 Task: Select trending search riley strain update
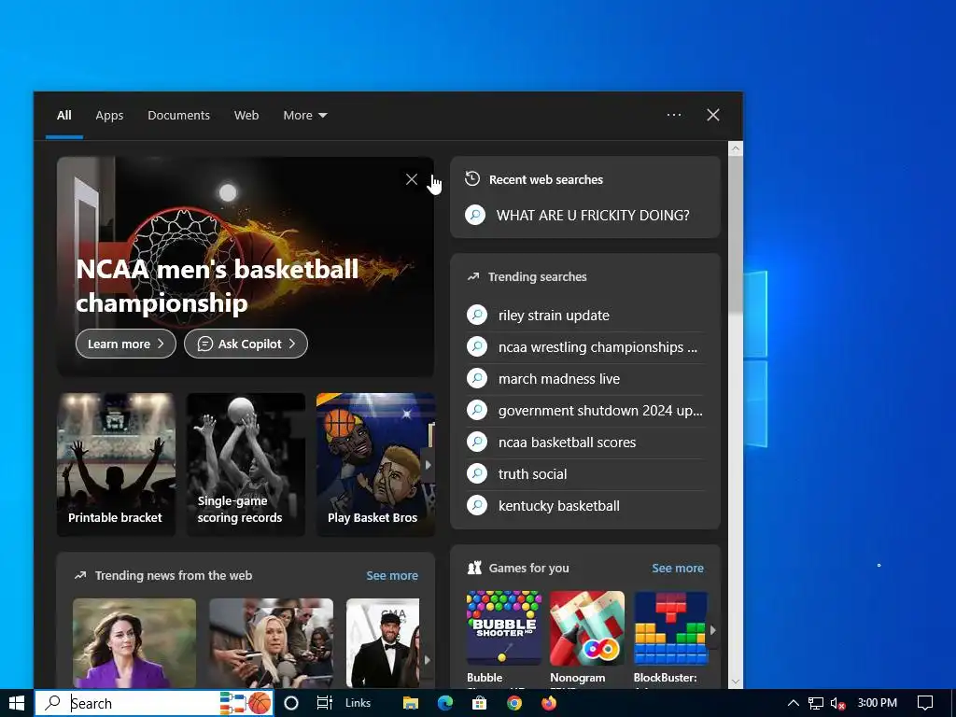[x=585, y=316]
